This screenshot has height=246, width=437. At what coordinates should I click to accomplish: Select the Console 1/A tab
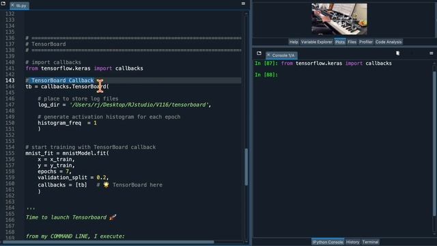281,55
